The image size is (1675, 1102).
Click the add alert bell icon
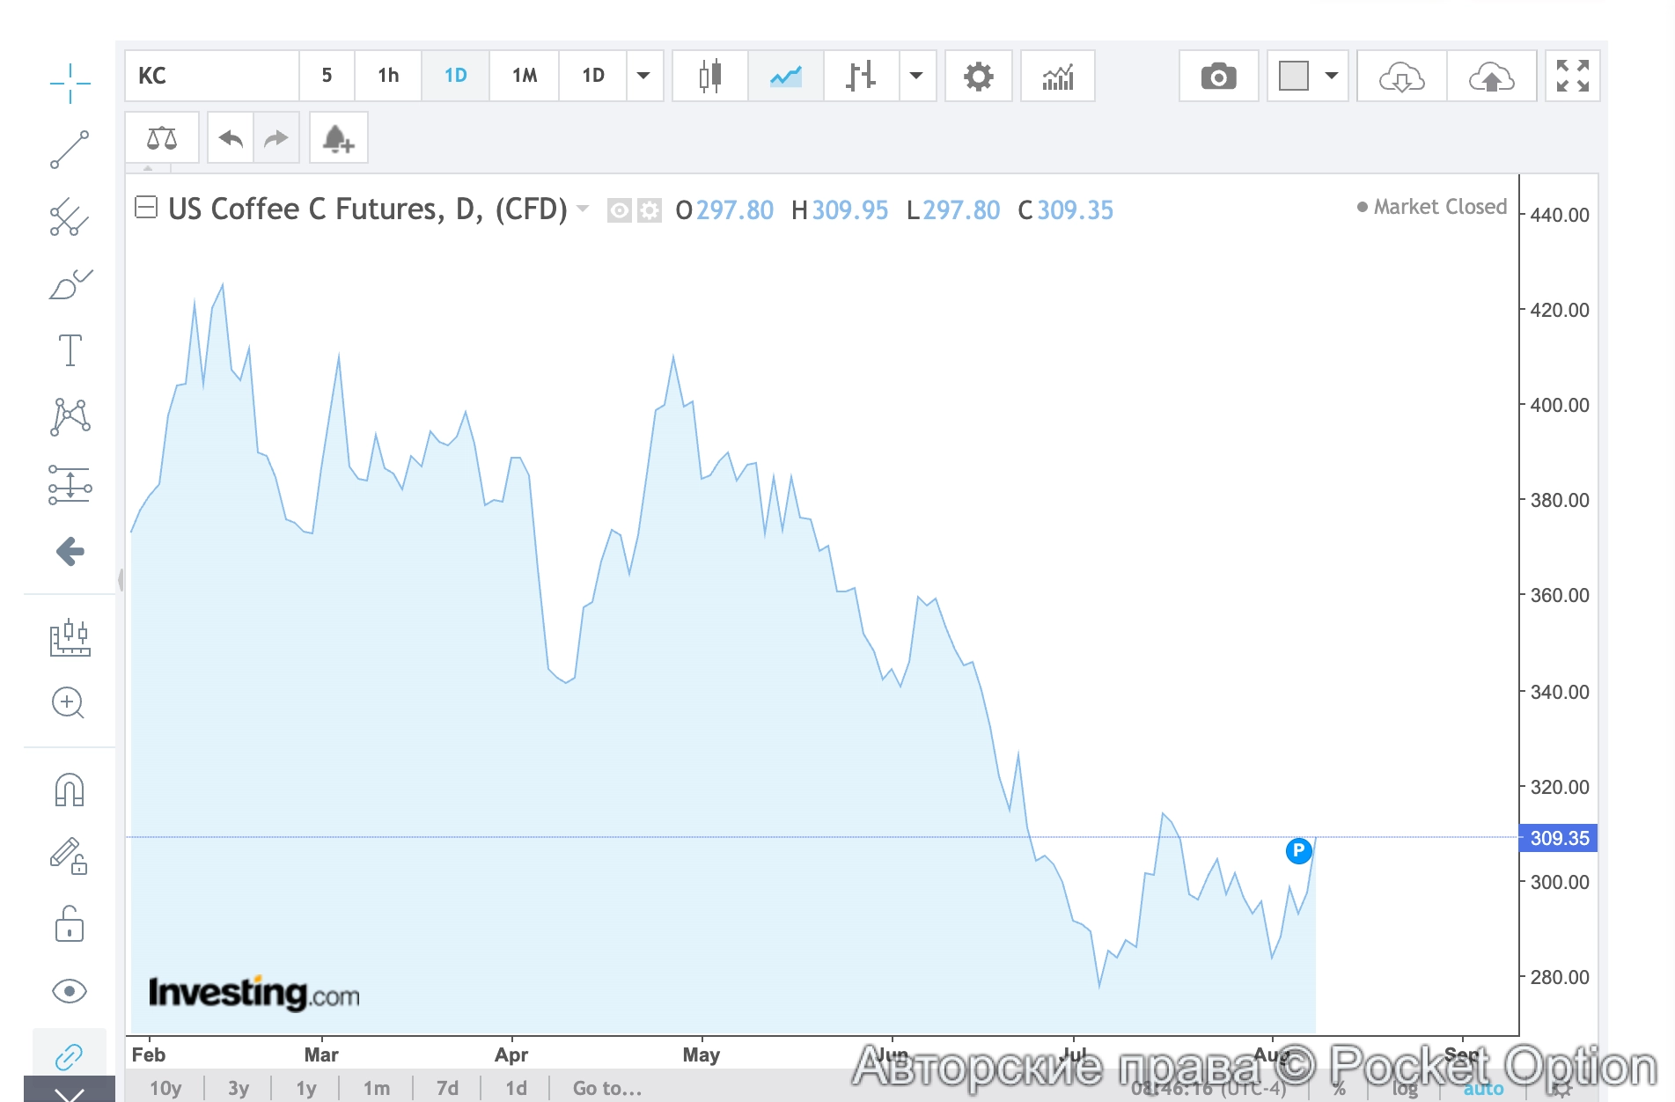pos(337,139)
